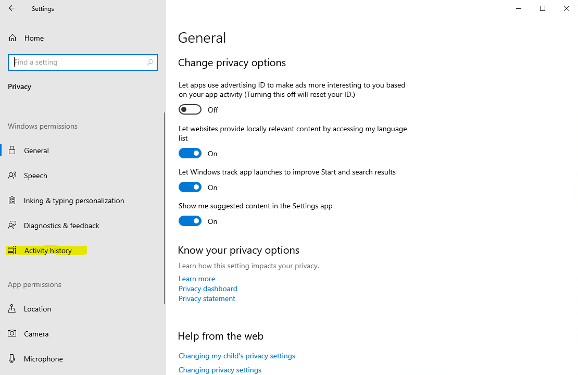Click the sidebar vertical scrollbar
The image size is (578, 375).
pyautogui.click(x=165, y=208)
